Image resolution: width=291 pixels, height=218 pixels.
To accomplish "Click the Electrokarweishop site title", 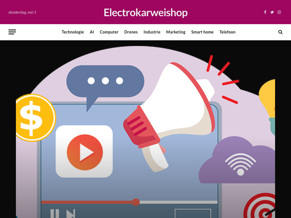I will pos(146,12).
